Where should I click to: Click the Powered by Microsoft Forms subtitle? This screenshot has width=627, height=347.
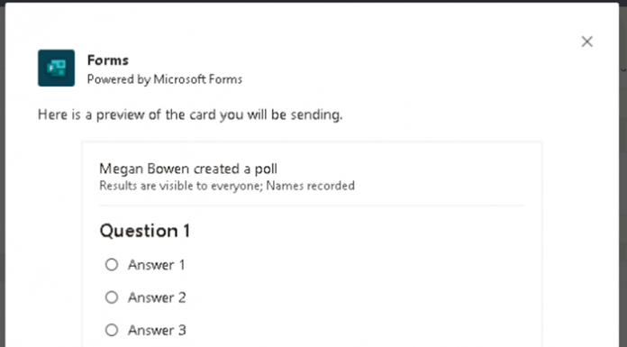[165, 79]
